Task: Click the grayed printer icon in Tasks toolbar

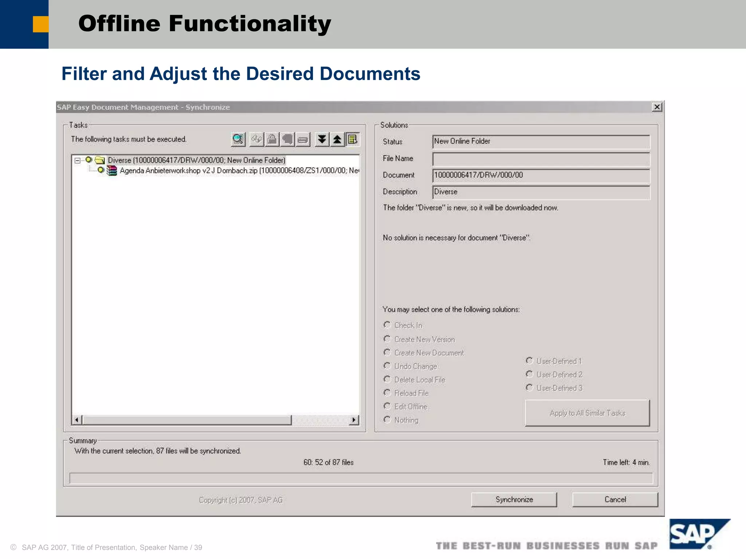Action: tap(303, 139)
